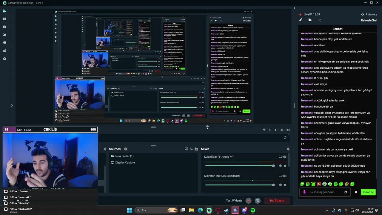Screen dimensions: 382x215
Task: Click the Mini Feed title label
Action: coord(24,130)
